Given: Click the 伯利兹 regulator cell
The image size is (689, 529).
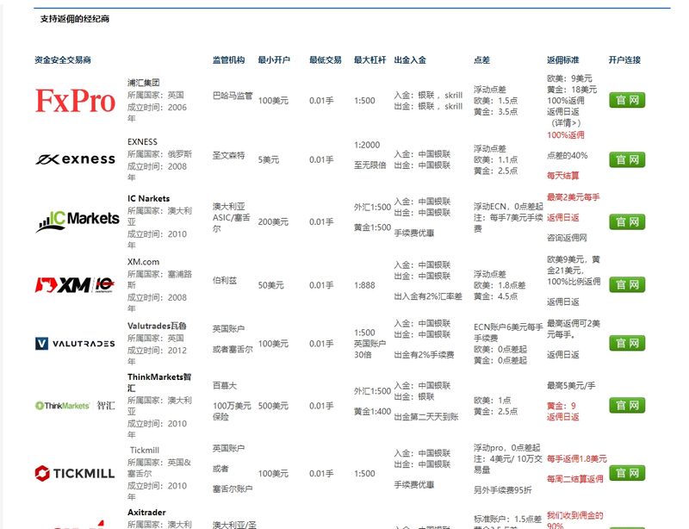Looking at the screenshot, I should coord(225,280).
